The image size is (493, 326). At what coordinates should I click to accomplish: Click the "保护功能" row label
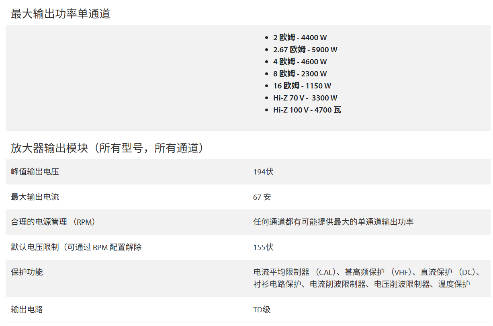(27, 272)
